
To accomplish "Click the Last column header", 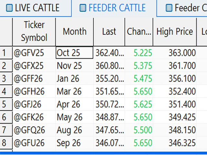I will point(109,31).
